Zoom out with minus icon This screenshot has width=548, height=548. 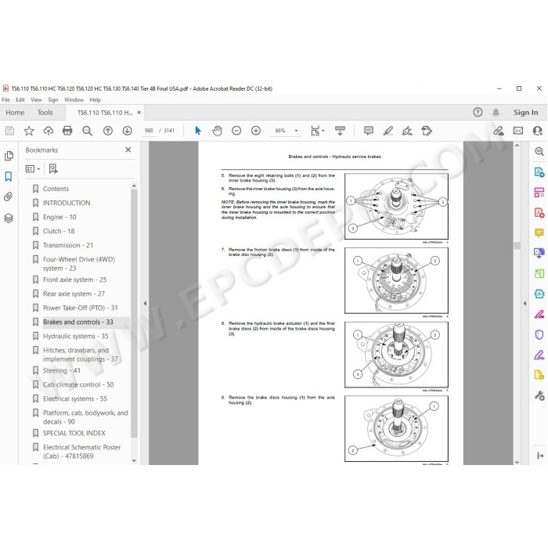(236, 131)
